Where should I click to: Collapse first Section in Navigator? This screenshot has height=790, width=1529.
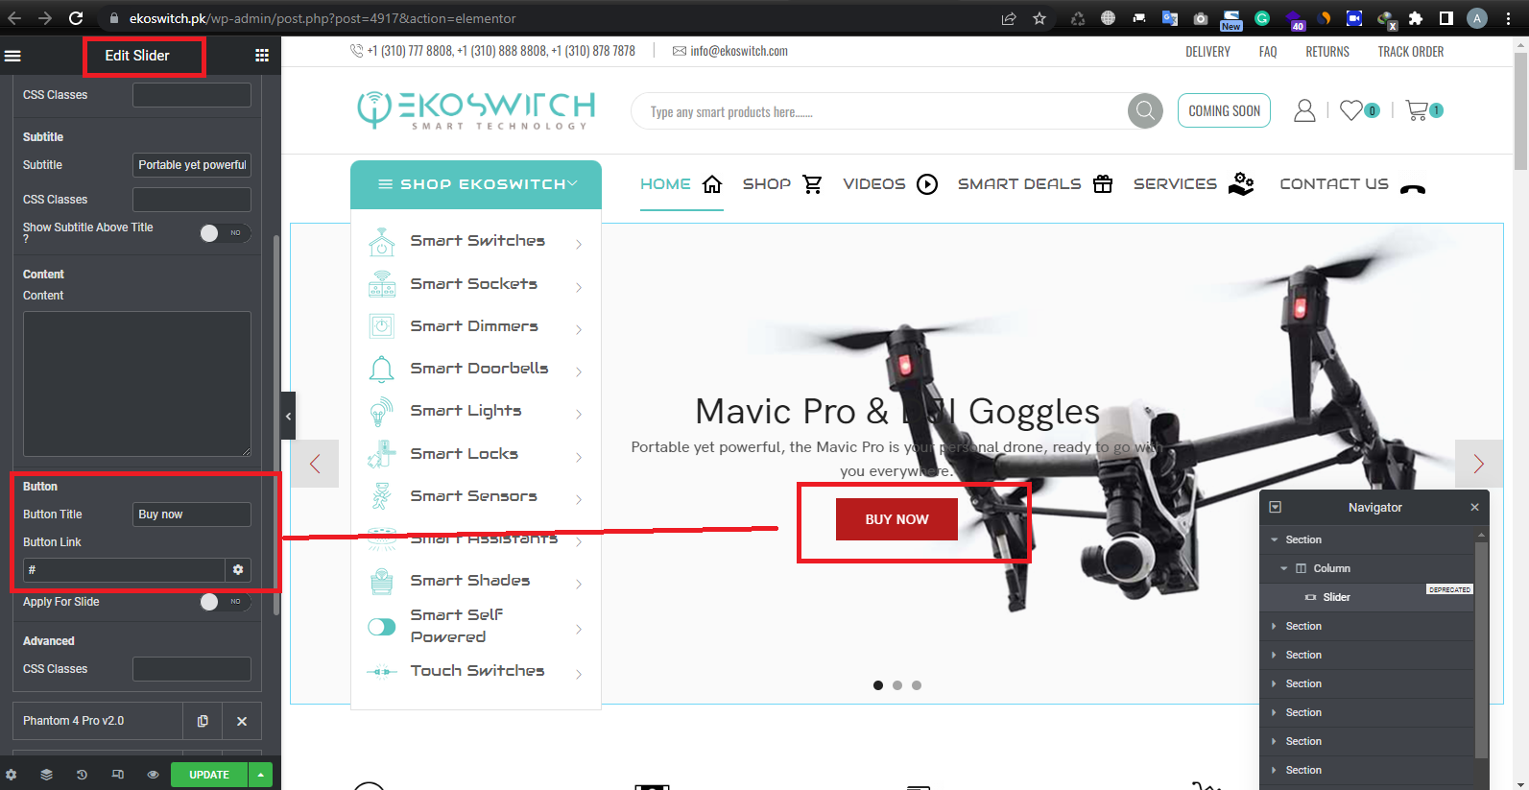point(1275,540)
